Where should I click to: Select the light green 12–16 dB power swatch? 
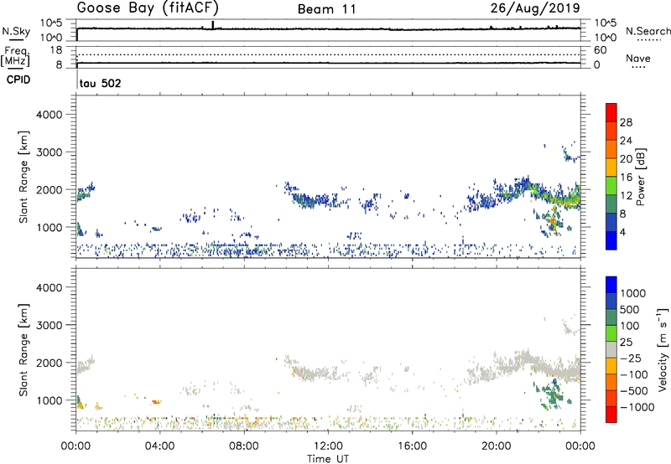coord(611,185)
